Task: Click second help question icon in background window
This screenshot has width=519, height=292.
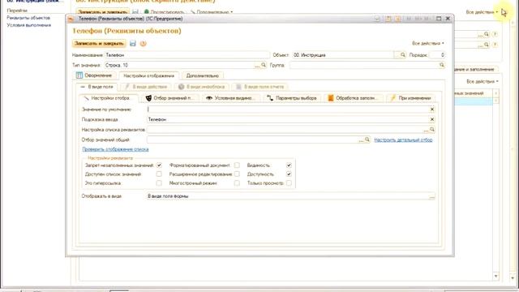Action: click(x=495, y=45)
